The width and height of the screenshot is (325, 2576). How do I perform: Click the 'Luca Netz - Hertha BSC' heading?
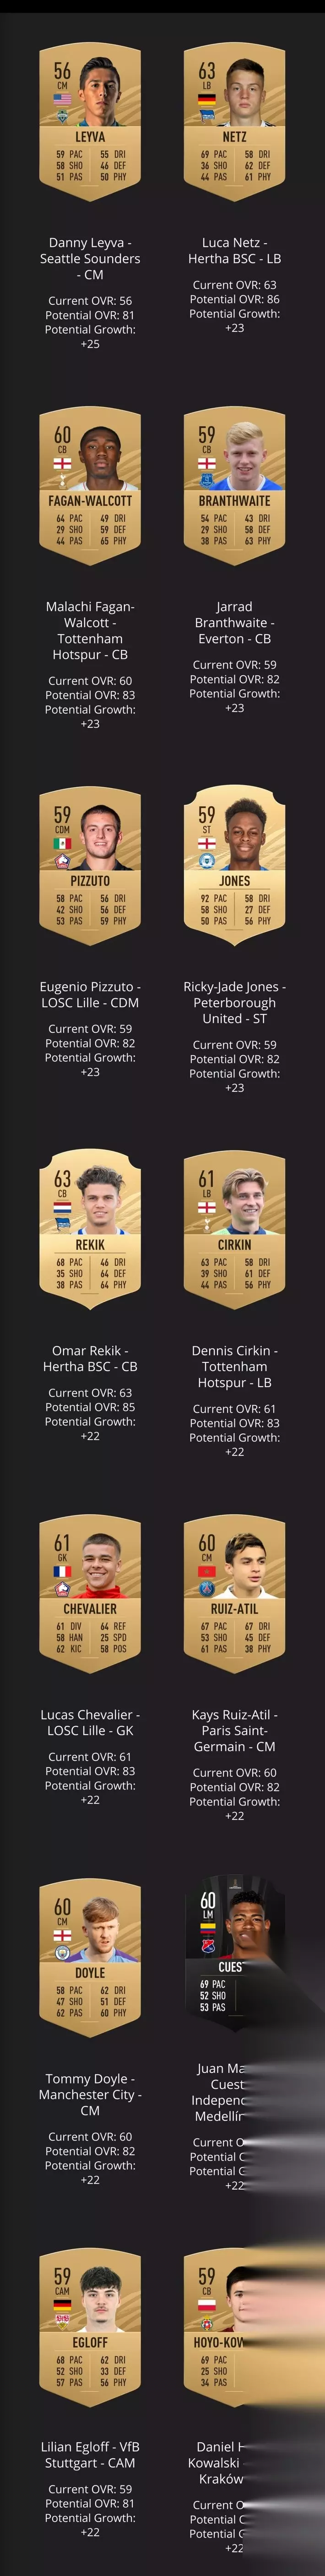point(234,250)
